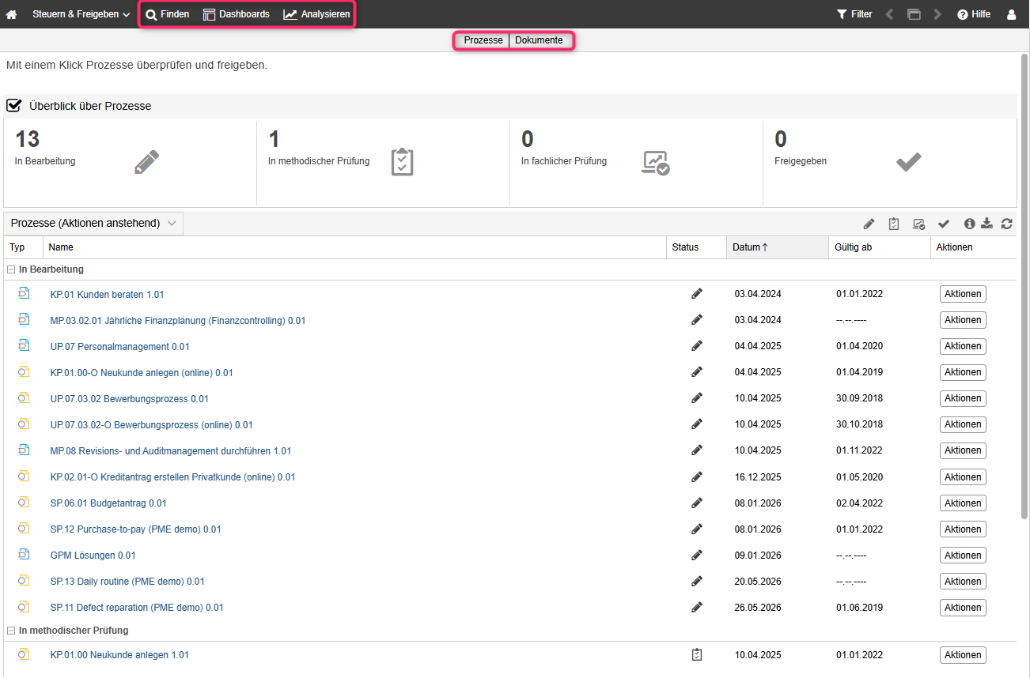Screen dimensions: 1030x678
Task: Click Aktionen button for KP.01 Kunden beraten
Action: pos(963,294)
